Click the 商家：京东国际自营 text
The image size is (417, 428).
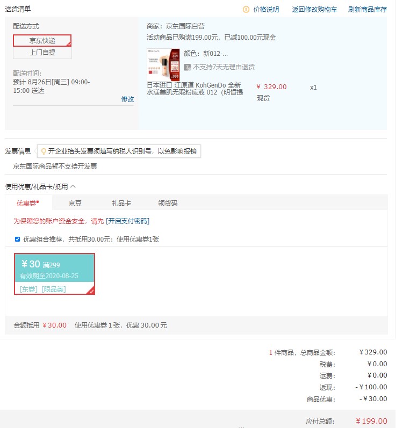(175, 26)
